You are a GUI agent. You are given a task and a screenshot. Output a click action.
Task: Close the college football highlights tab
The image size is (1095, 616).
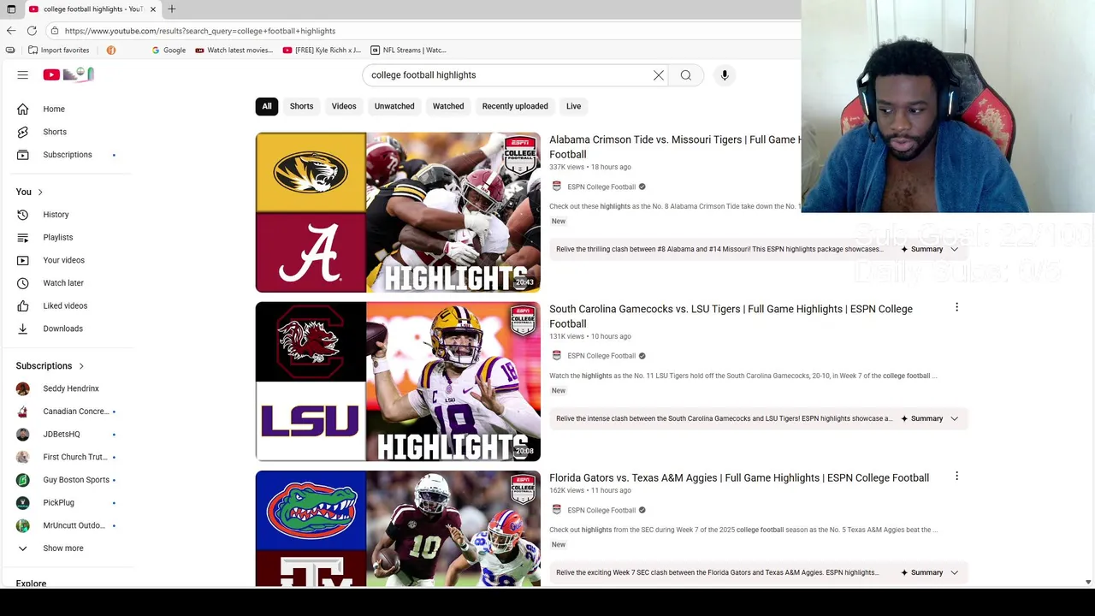click(x=153, y=9)
